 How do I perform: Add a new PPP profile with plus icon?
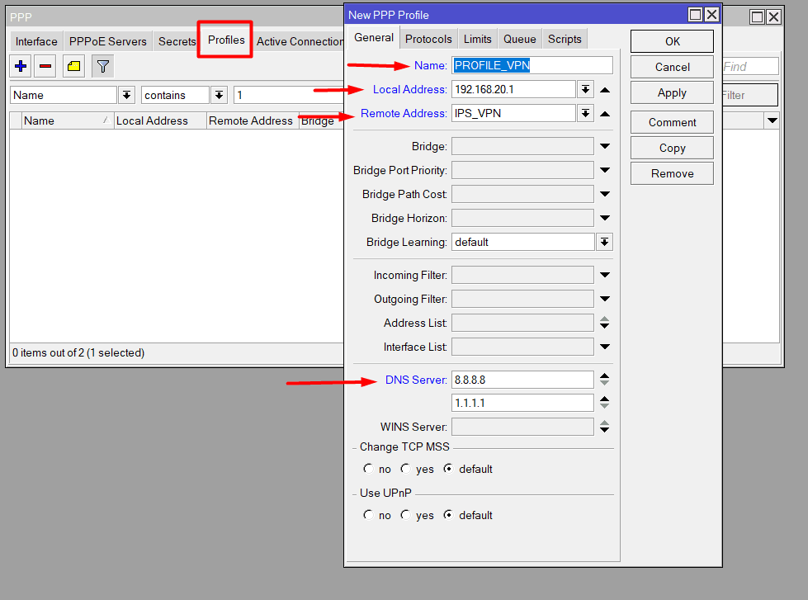[x=20, y=66]
